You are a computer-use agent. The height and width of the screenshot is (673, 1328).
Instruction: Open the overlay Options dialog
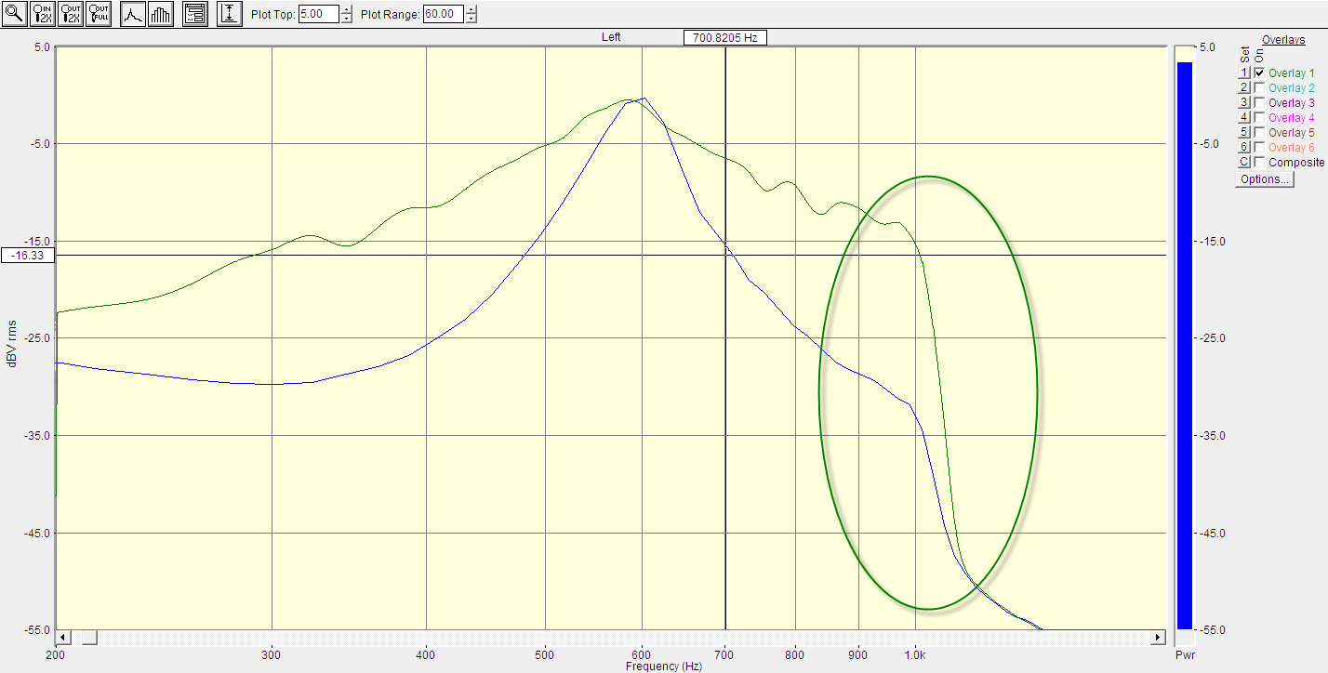pyautogui.click(x=1263, y=179)
